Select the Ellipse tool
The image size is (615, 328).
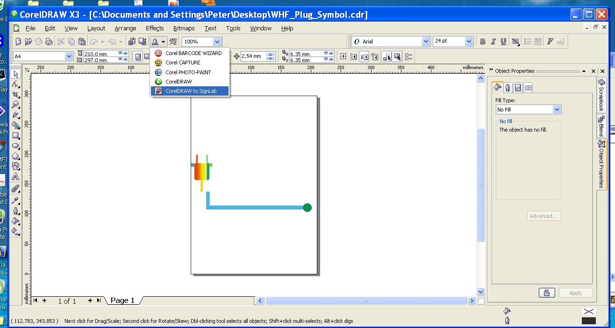pos(15,146)
